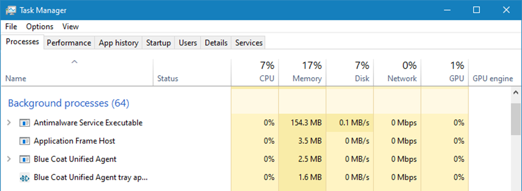Click the Background processes group heading
Image resolution: width=522 pixels, height=191 pixels.
click(68, 103)
